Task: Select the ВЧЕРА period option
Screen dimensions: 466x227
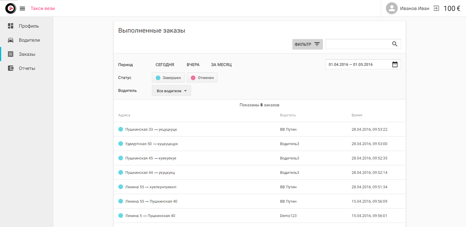Action: (x=193, y=65)
